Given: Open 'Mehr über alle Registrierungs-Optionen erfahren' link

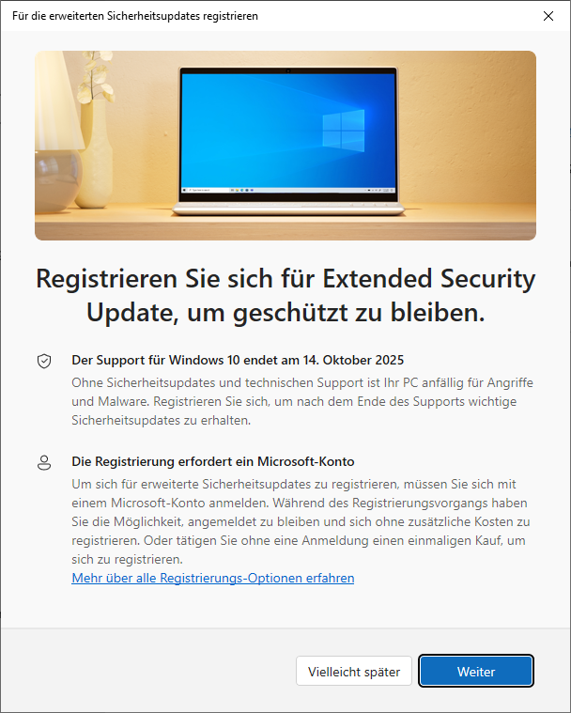Looking at the screenshot, I should point(213,578).
